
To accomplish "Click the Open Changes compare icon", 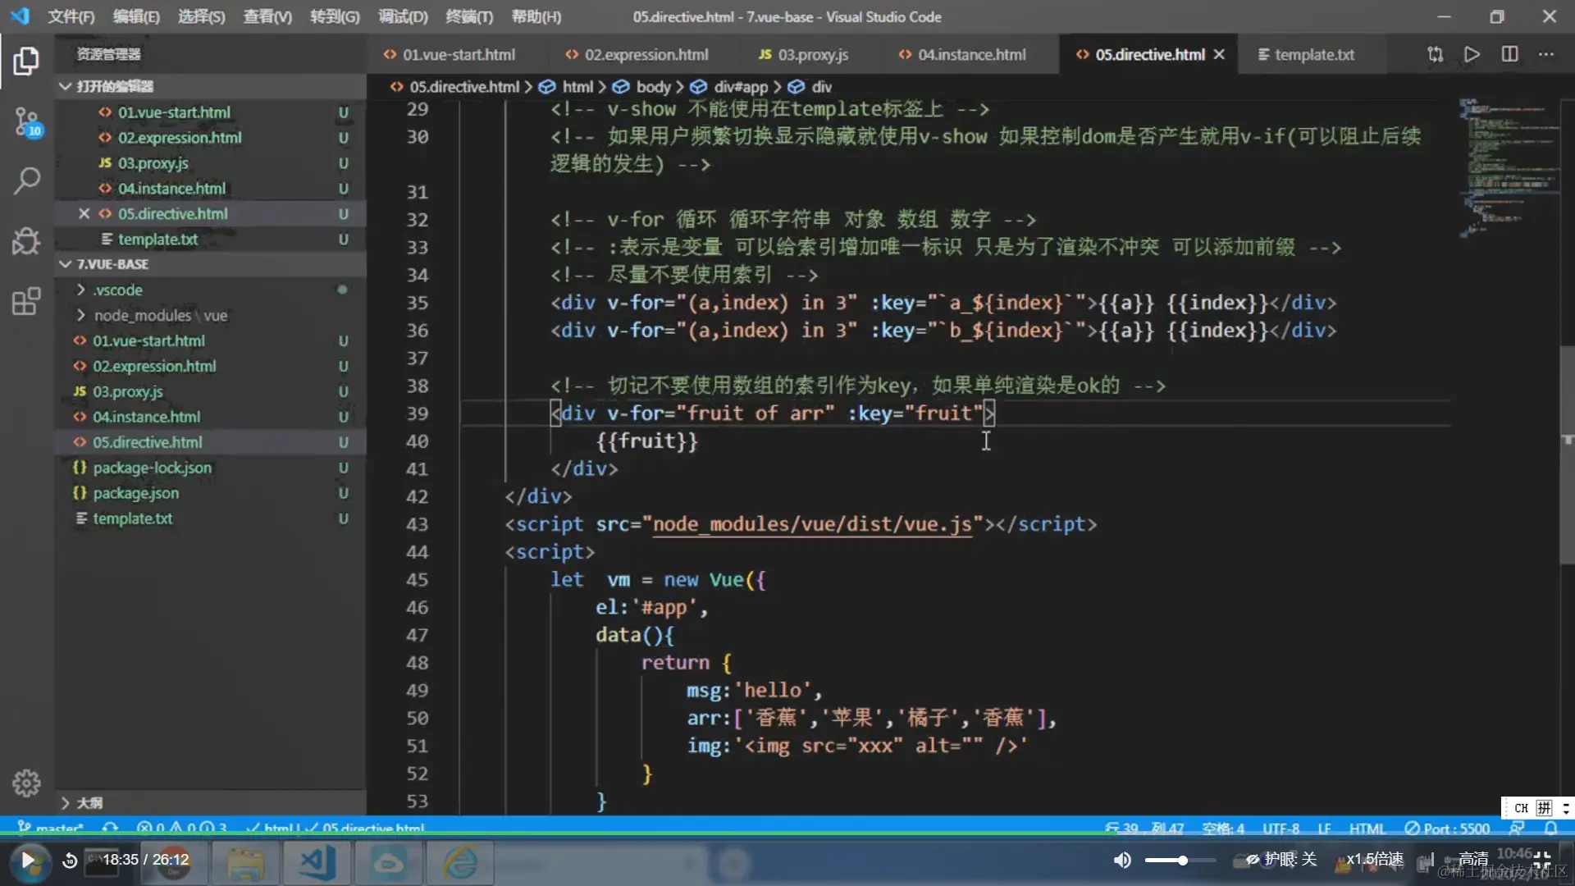I will pyautogui.click(x=1435, y=54).
